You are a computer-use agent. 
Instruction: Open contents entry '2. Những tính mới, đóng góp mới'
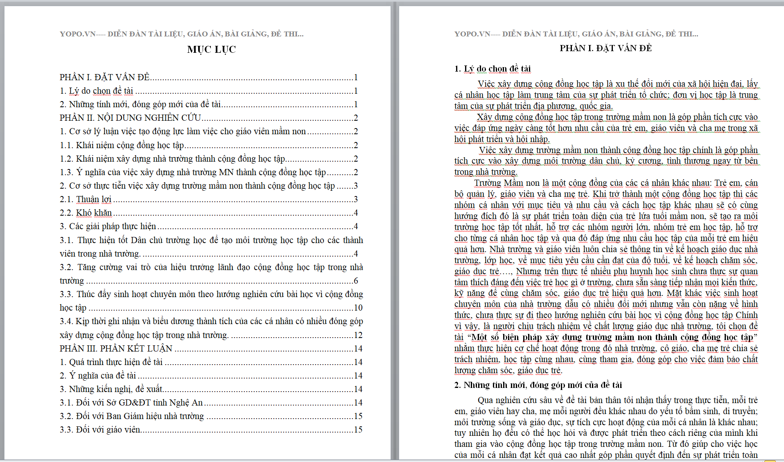(209, 104)
